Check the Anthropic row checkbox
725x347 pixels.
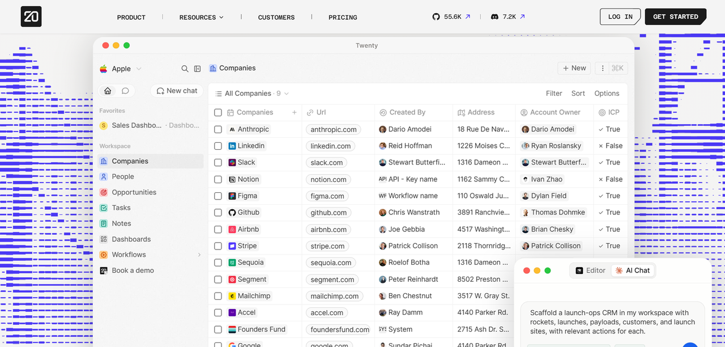218,129
